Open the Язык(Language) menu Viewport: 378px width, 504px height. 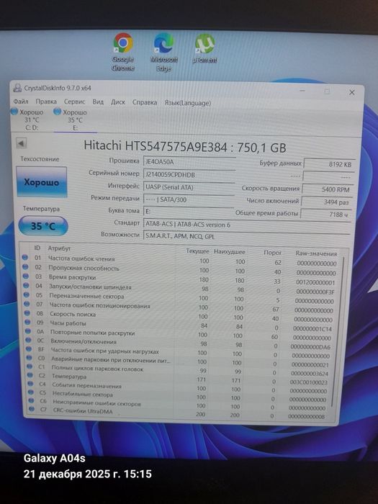pos(188,103)
